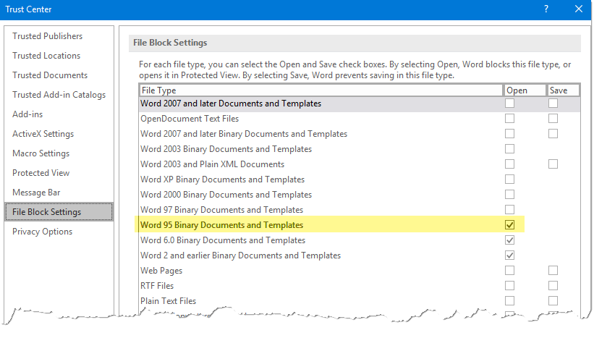Screen dimensions: 594x338
Task: Select the 'Web Pages' row text
Action: pyautogui.click(x=161, y=271)
